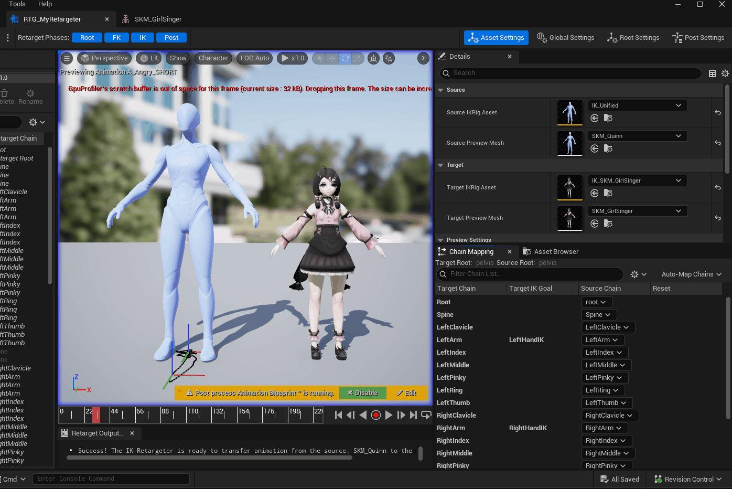
Task: Collapse the Target section in Details
Action: [x=440, y=165]
